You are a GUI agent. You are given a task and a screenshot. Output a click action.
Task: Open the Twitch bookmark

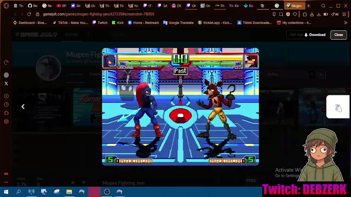100,23
